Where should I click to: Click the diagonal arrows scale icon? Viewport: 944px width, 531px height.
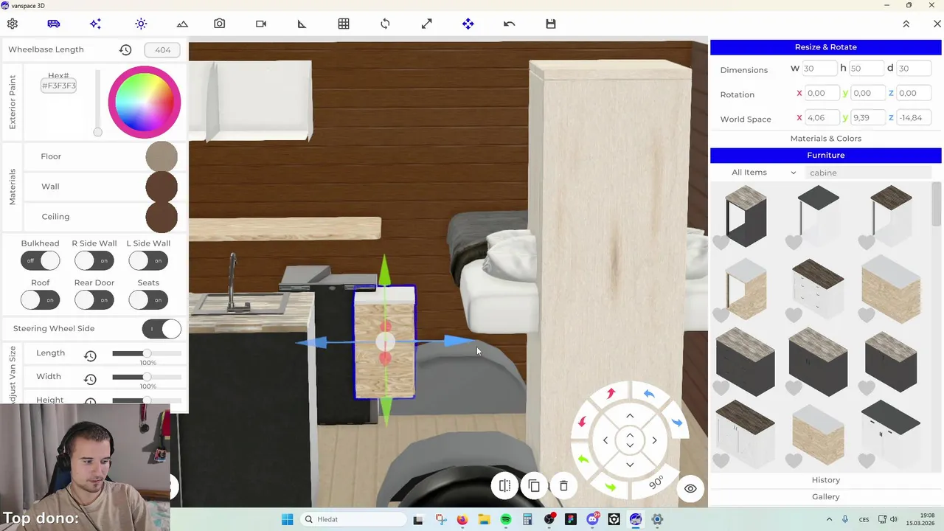pos(426,24)
